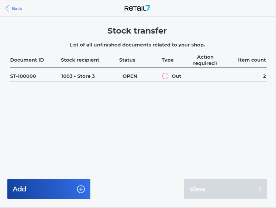This screenshot has height=208, width=276.
Task: Add a new stock transfer document
Action: 49,189
